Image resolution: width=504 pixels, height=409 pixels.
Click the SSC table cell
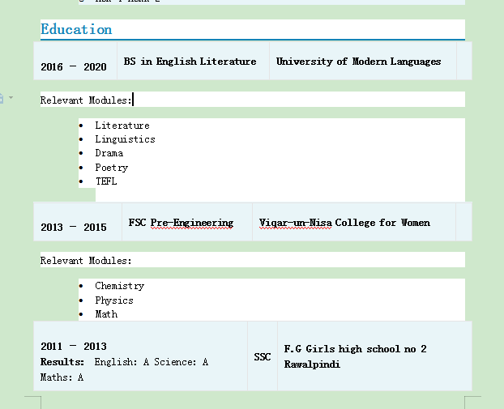point(263,356)
